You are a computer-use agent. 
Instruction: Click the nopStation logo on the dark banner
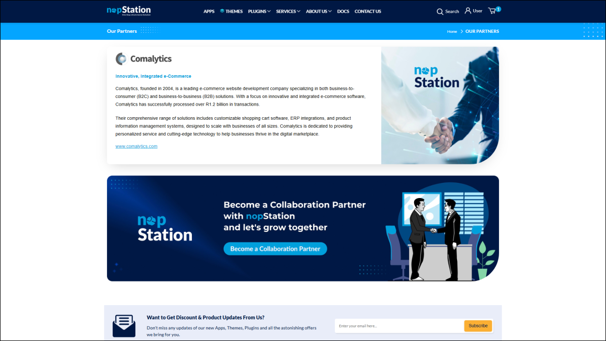pyautogui.click(x=165, y=228)
